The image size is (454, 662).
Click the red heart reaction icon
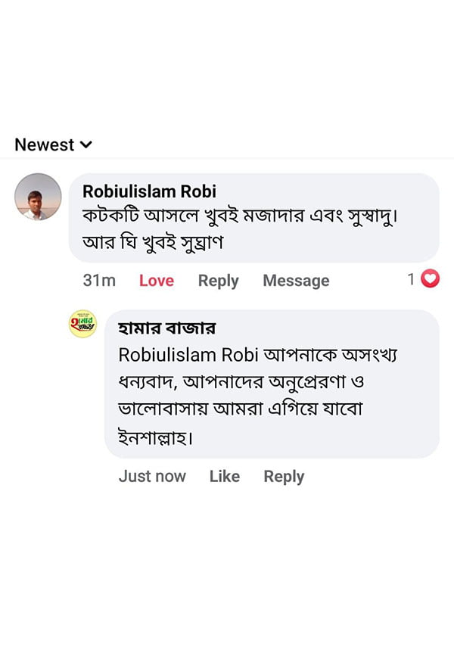[x=430, y=279]
